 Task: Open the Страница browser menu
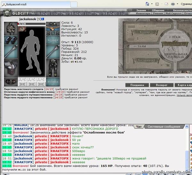coord(186,4)
